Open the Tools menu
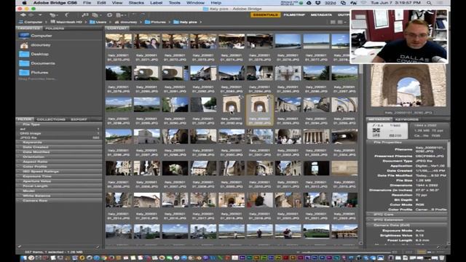466x262 pixels. click(175, 3)
